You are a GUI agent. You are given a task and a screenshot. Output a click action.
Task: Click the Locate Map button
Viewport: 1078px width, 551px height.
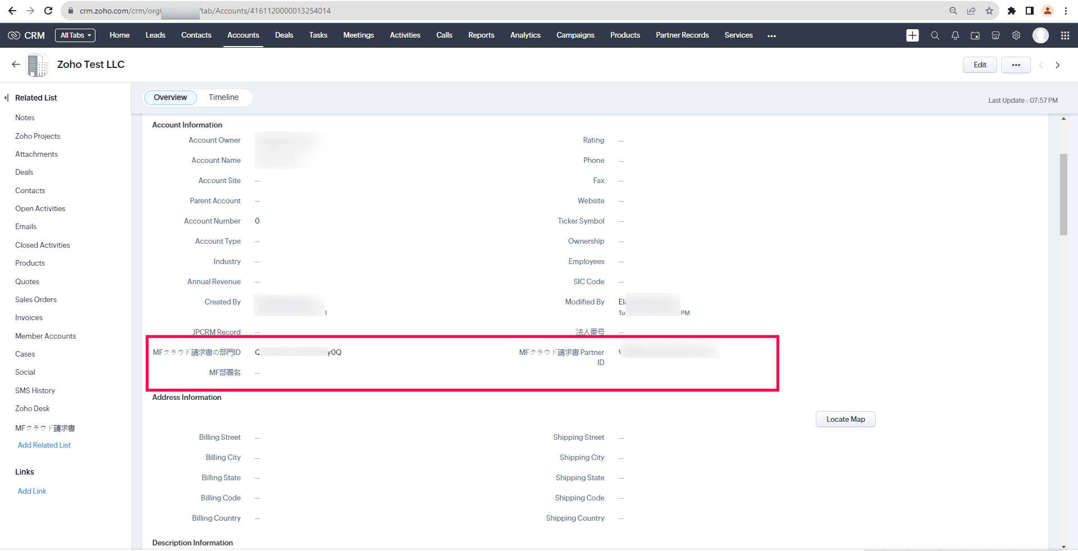[846, 419]
